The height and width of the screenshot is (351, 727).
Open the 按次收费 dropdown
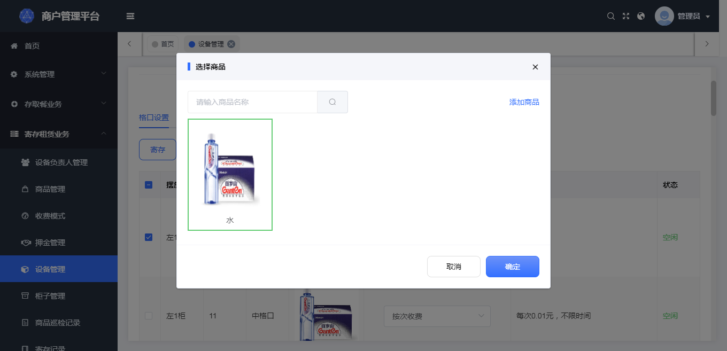pos(437,316)
